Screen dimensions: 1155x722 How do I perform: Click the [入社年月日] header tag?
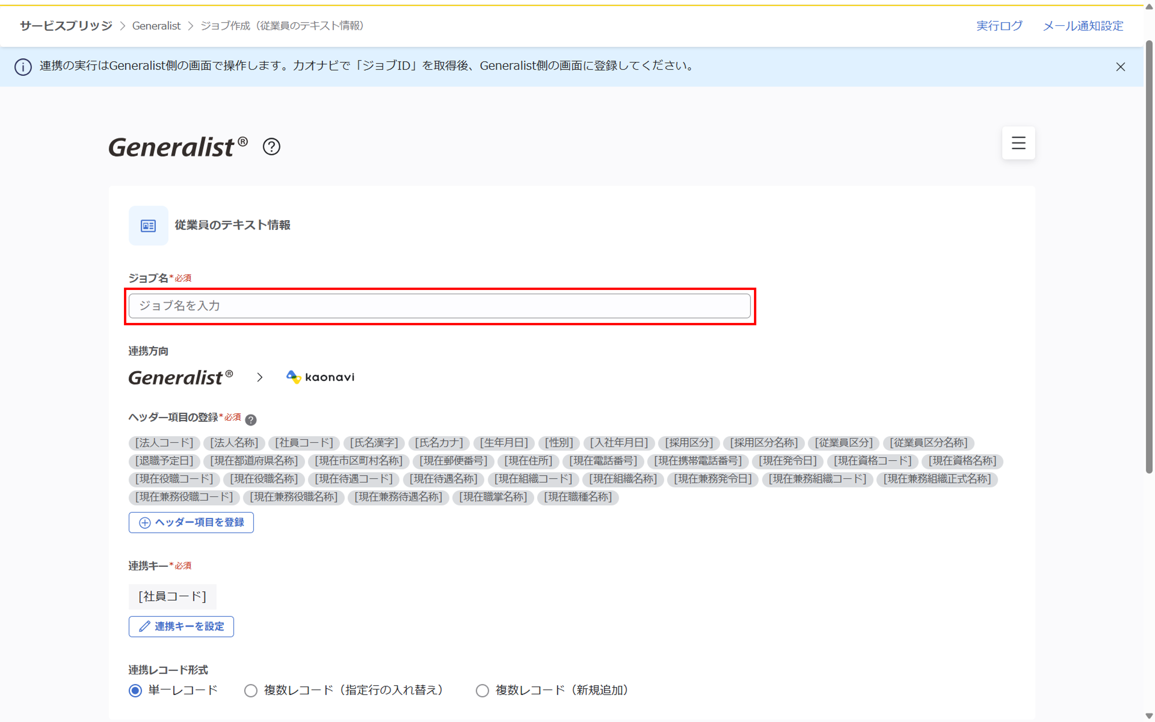(x=619, y=443)
